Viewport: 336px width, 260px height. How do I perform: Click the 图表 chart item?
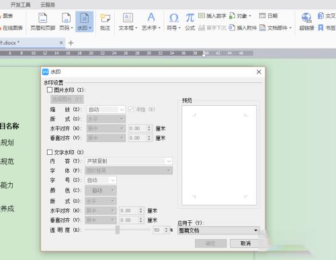(7, 15)
